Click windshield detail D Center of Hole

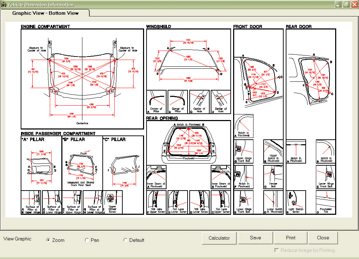tap(221, 102)
